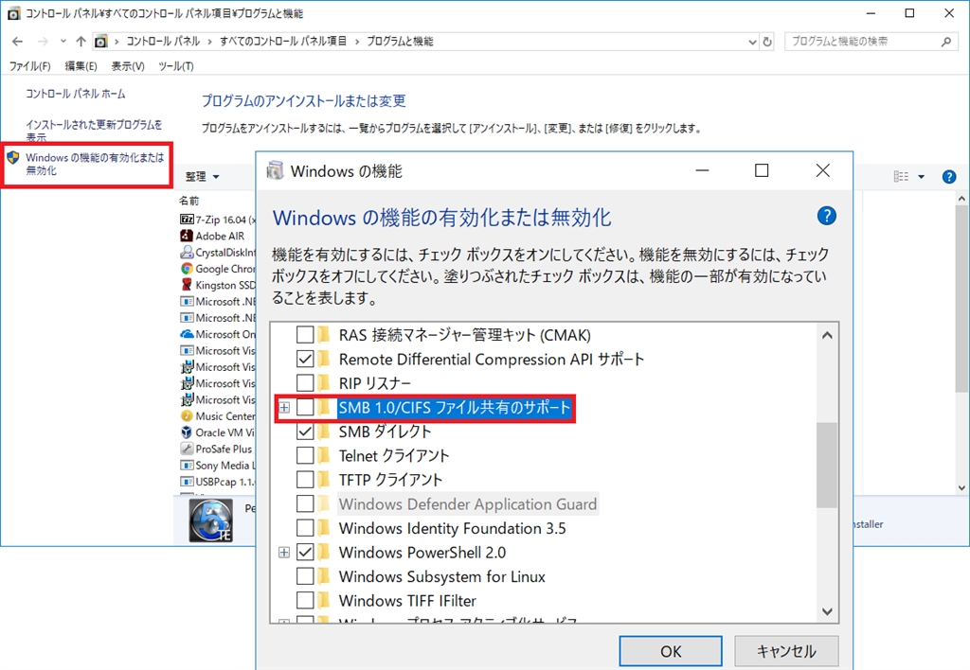Select the Adobe AIR icon in list

[187, 236]
